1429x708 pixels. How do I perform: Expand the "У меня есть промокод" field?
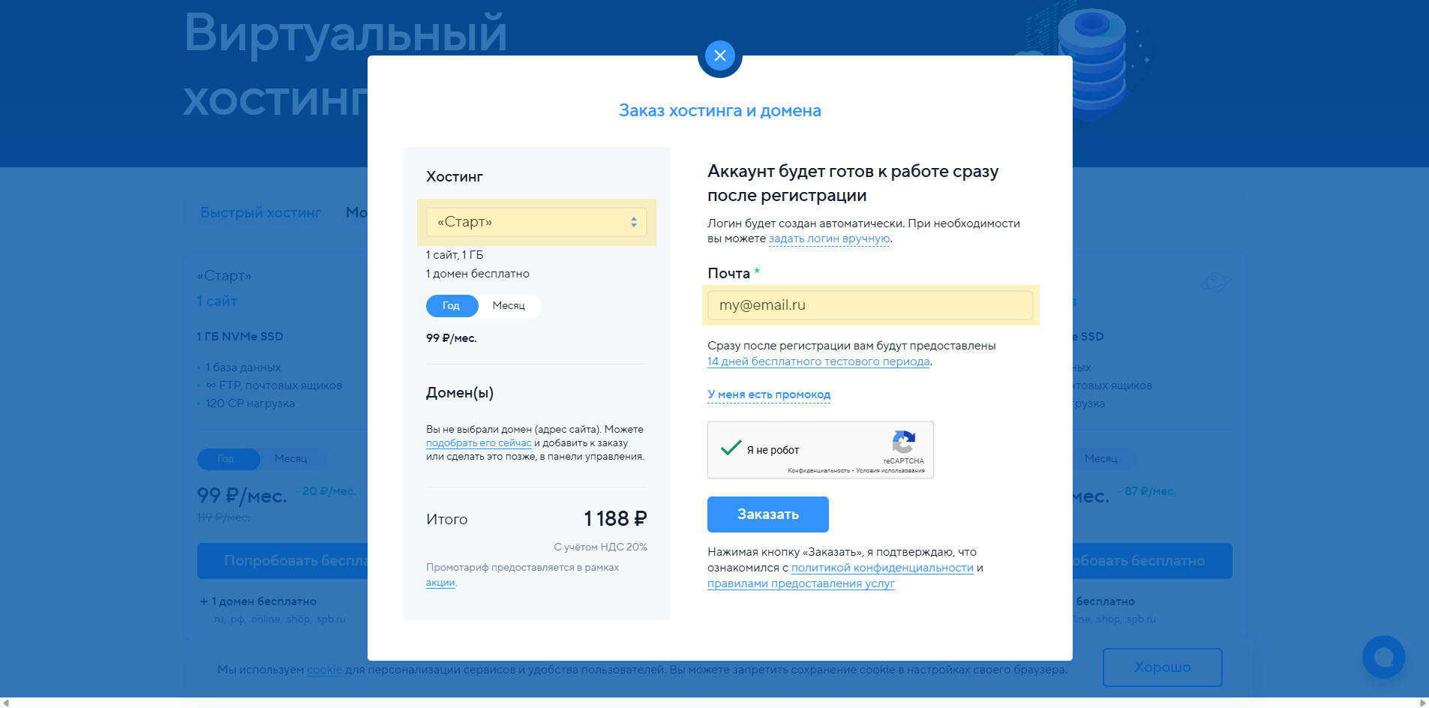pyautogui.click(x=768, y=394)
